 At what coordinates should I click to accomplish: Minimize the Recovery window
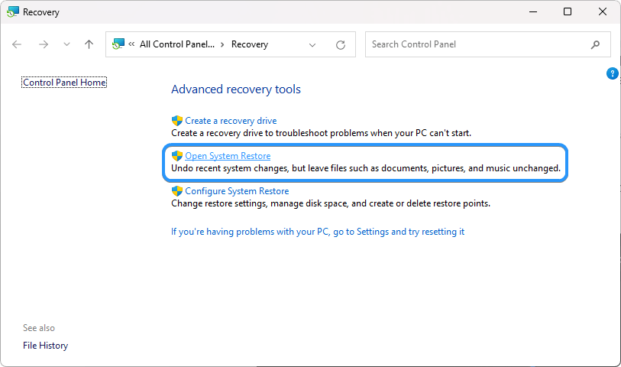tap(533, 12)
